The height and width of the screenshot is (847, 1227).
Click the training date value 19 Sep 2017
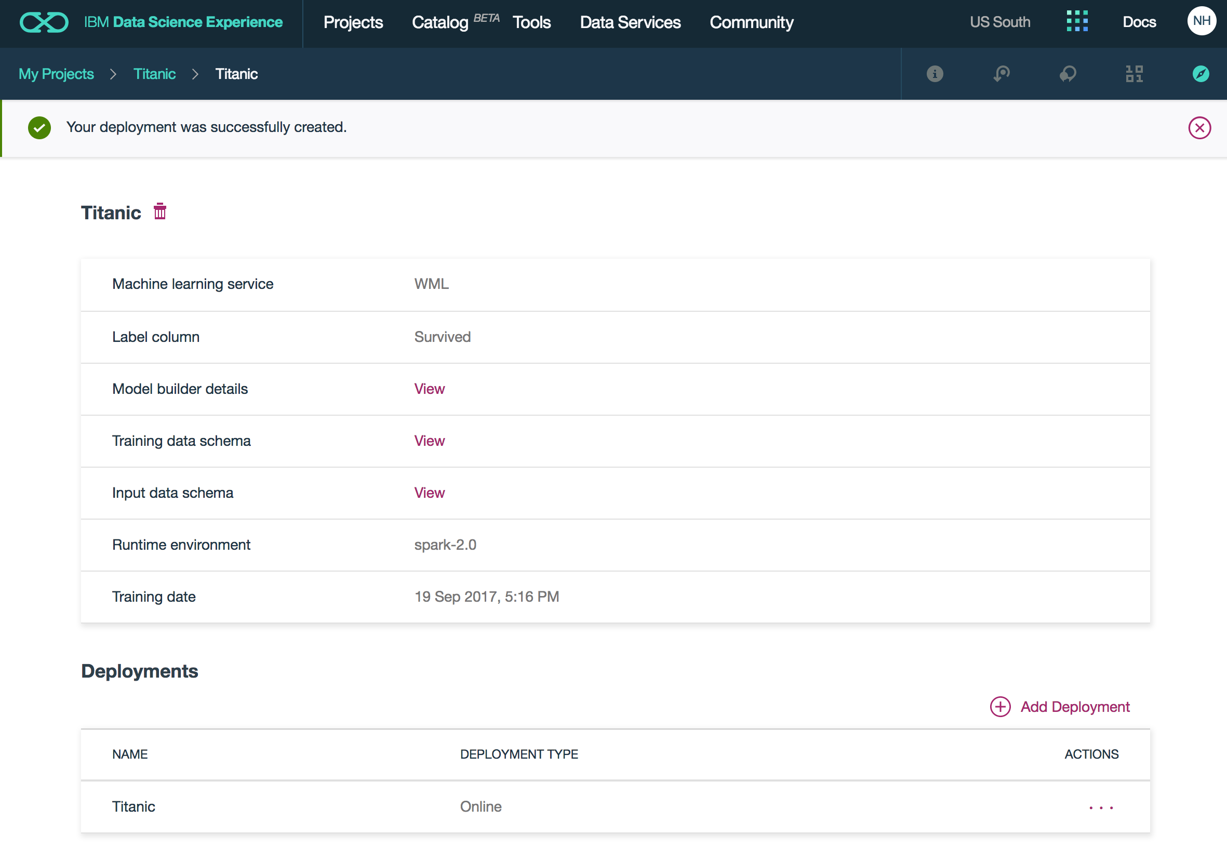(486, 597)
